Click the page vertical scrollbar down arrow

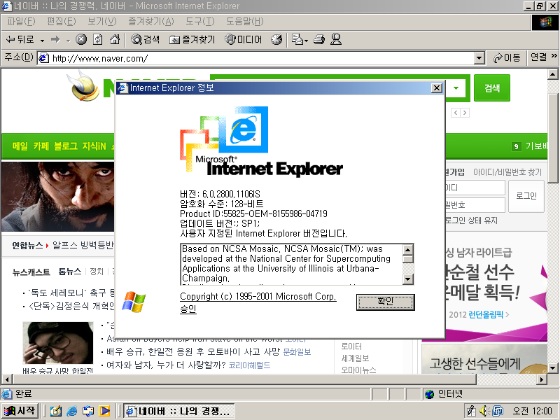click(552, 368)
